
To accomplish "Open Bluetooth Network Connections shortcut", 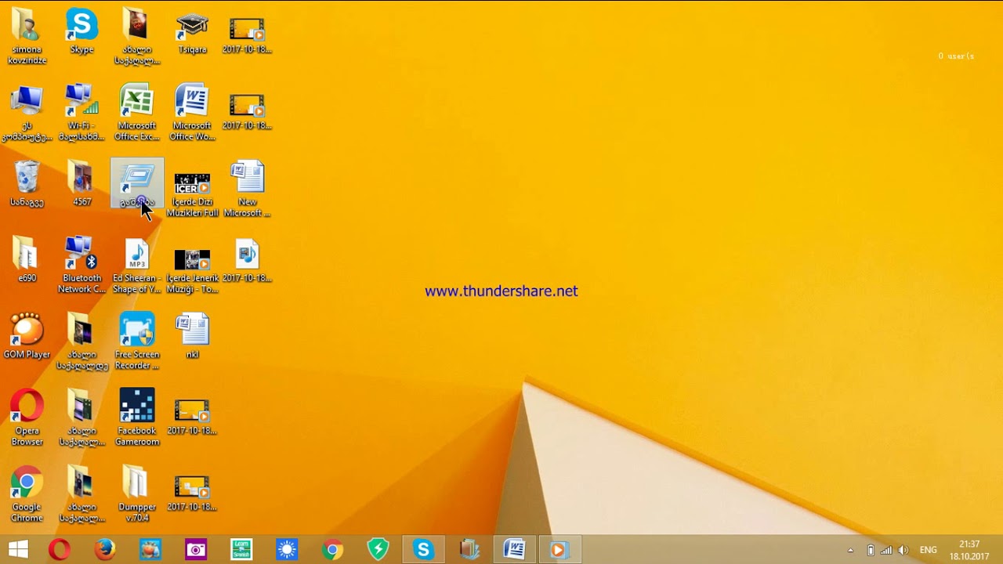I will [x=81, y=265].
